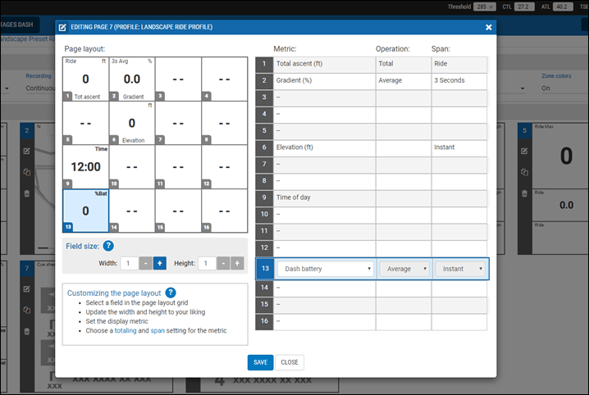Image resolution: width=589 pixels, height=395 pixels.
Task: Switch to Stages Dash tab behind dialog
Action: 20,25
